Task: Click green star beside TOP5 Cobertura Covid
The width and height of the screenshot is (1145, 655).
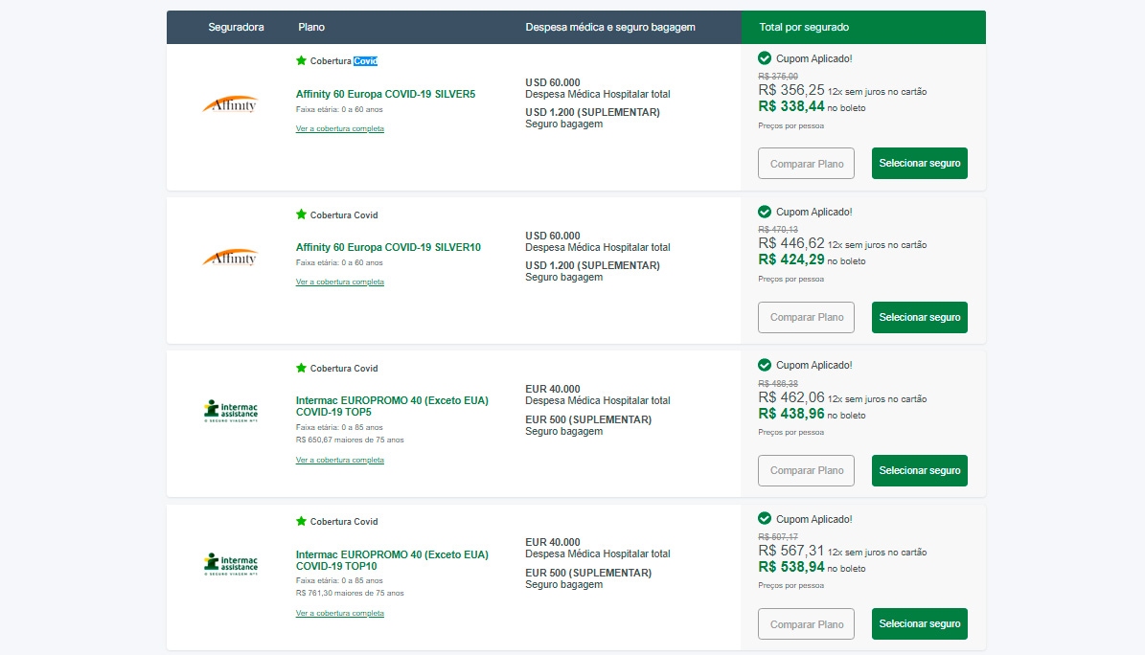Action: pos(301,368)
